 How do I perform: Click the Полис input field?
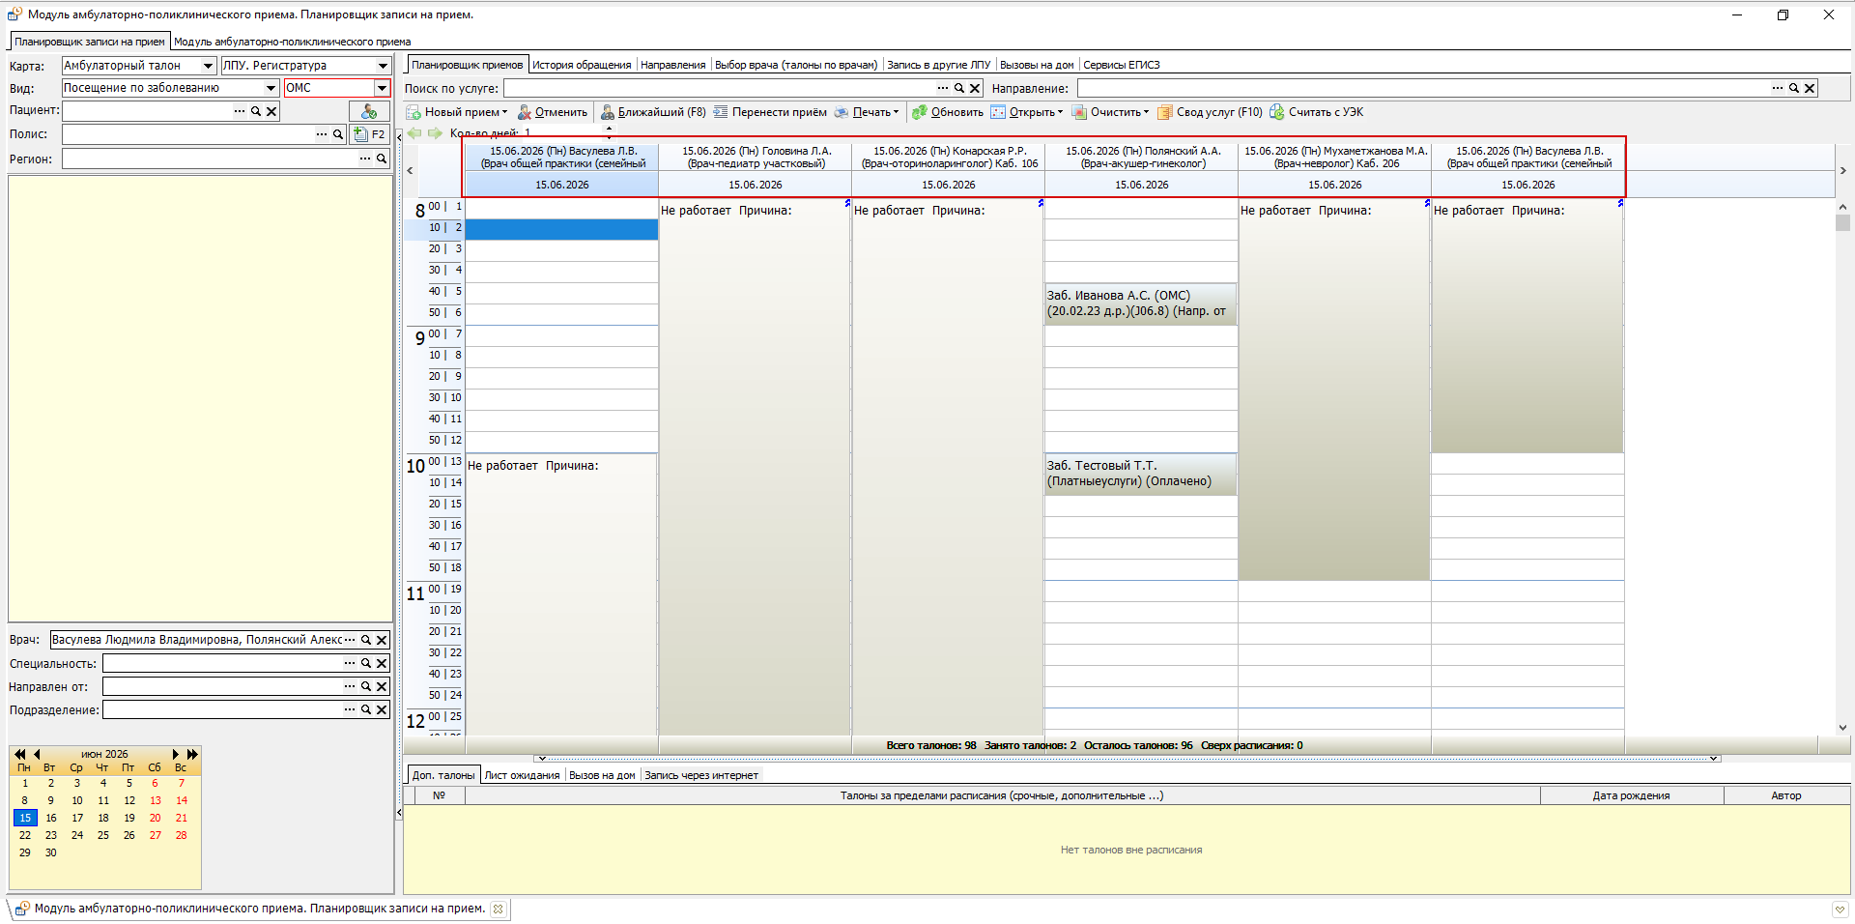pos(187,134)
